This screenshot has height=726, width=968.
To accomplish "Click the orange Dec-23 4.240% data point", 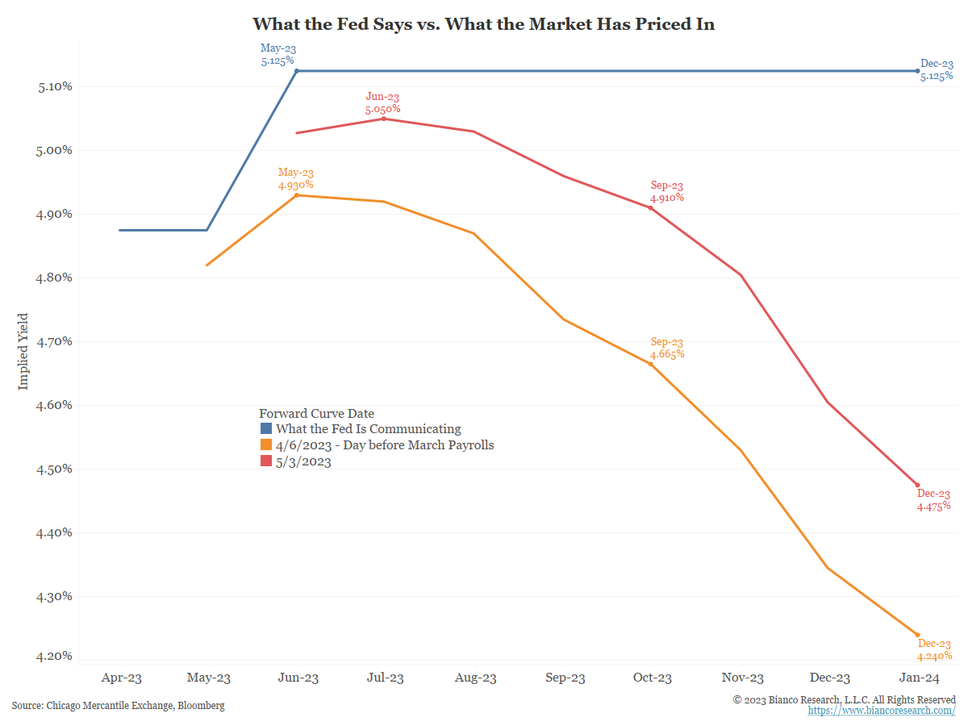I will click(x=917, y=635).
